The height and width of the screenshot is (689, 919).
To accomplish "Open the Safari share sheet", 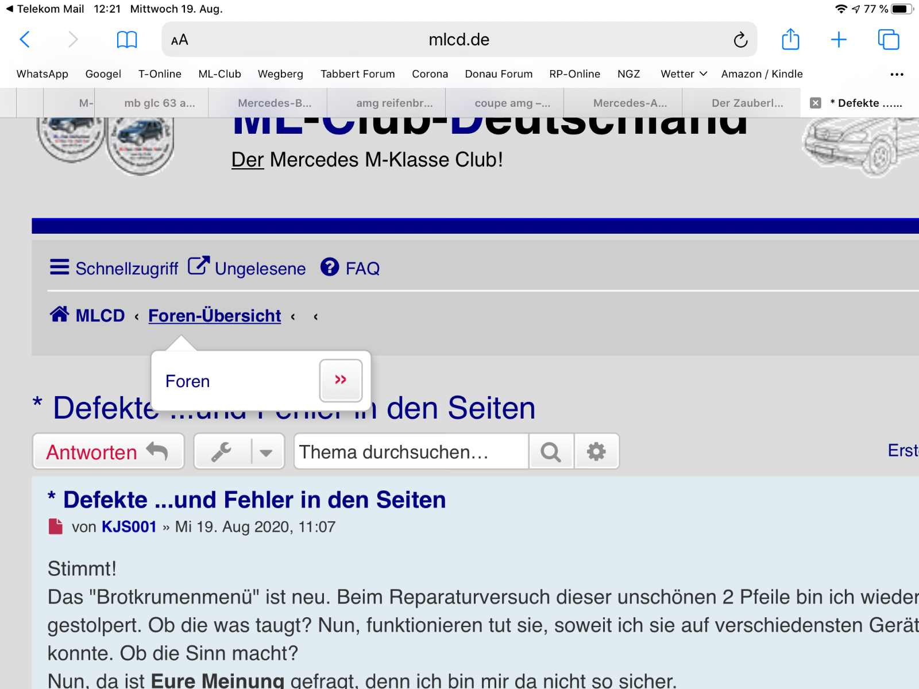I will tap(790, 40).
